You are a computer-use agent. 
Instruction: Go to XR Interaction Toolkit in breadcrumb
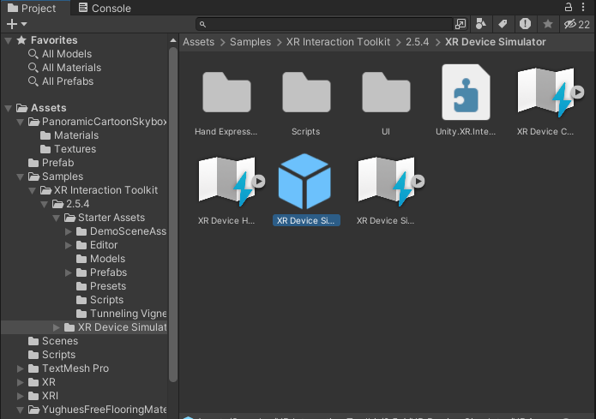coord(338,42)
